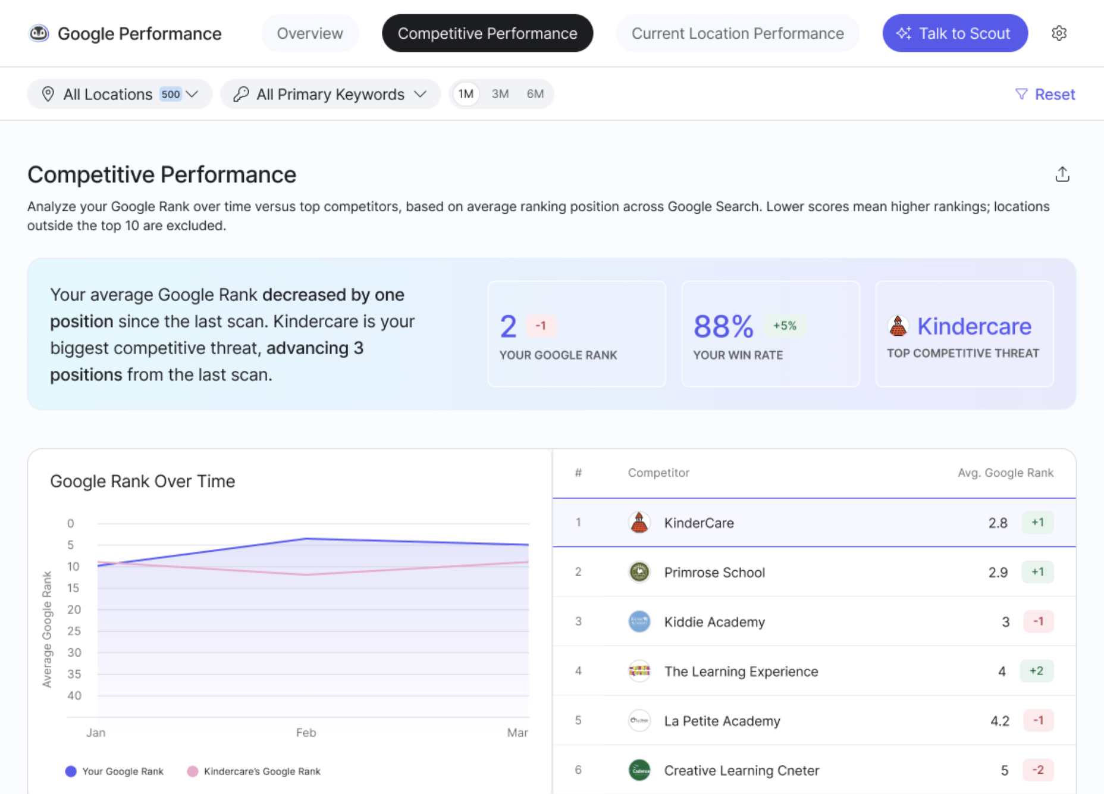Select the 6M time range

click(535, 94)
